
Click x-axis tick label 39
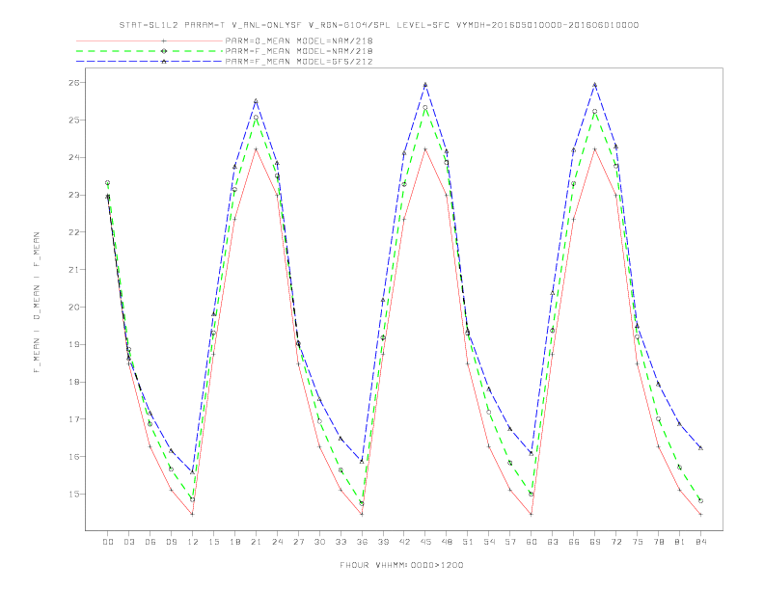(x=383, y=542)
